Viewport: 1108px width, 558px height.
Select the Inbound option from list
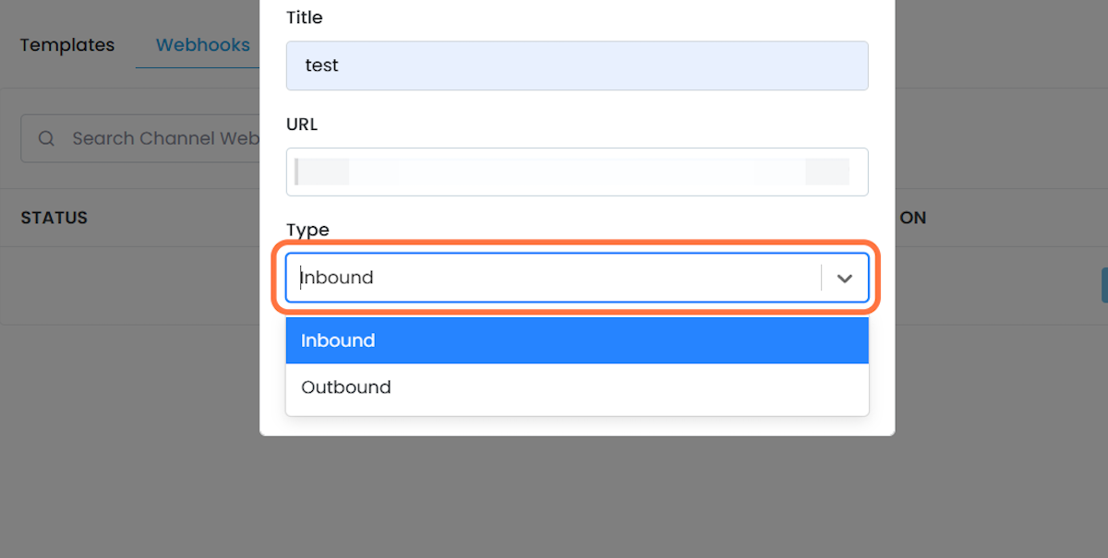577,340
